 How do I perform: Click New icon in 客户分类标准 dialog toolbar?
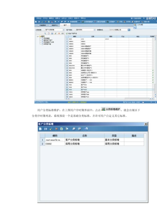pos(40,129)
